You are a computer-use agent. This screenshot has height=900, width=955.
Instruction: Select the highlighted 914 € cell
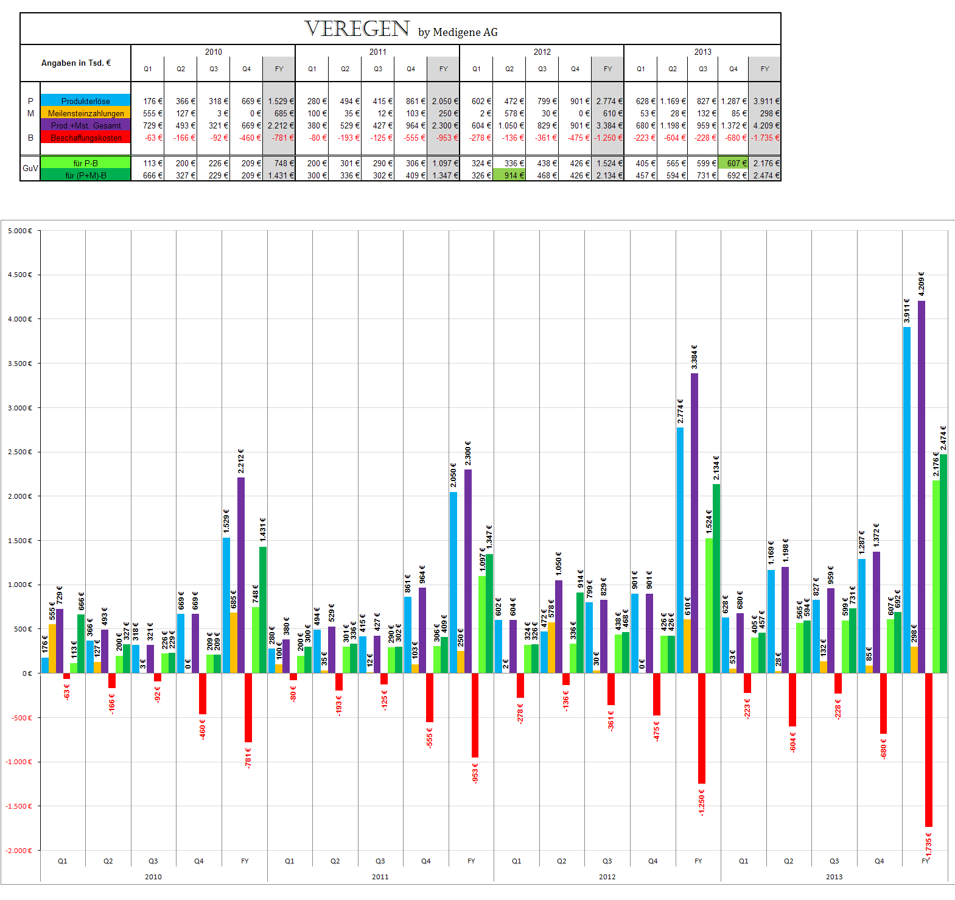[x=509, y=175]
